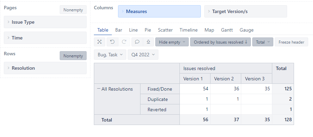Toggle Nonempty for Pages
The height and width of the screenshot is (137, 313).
73,10
